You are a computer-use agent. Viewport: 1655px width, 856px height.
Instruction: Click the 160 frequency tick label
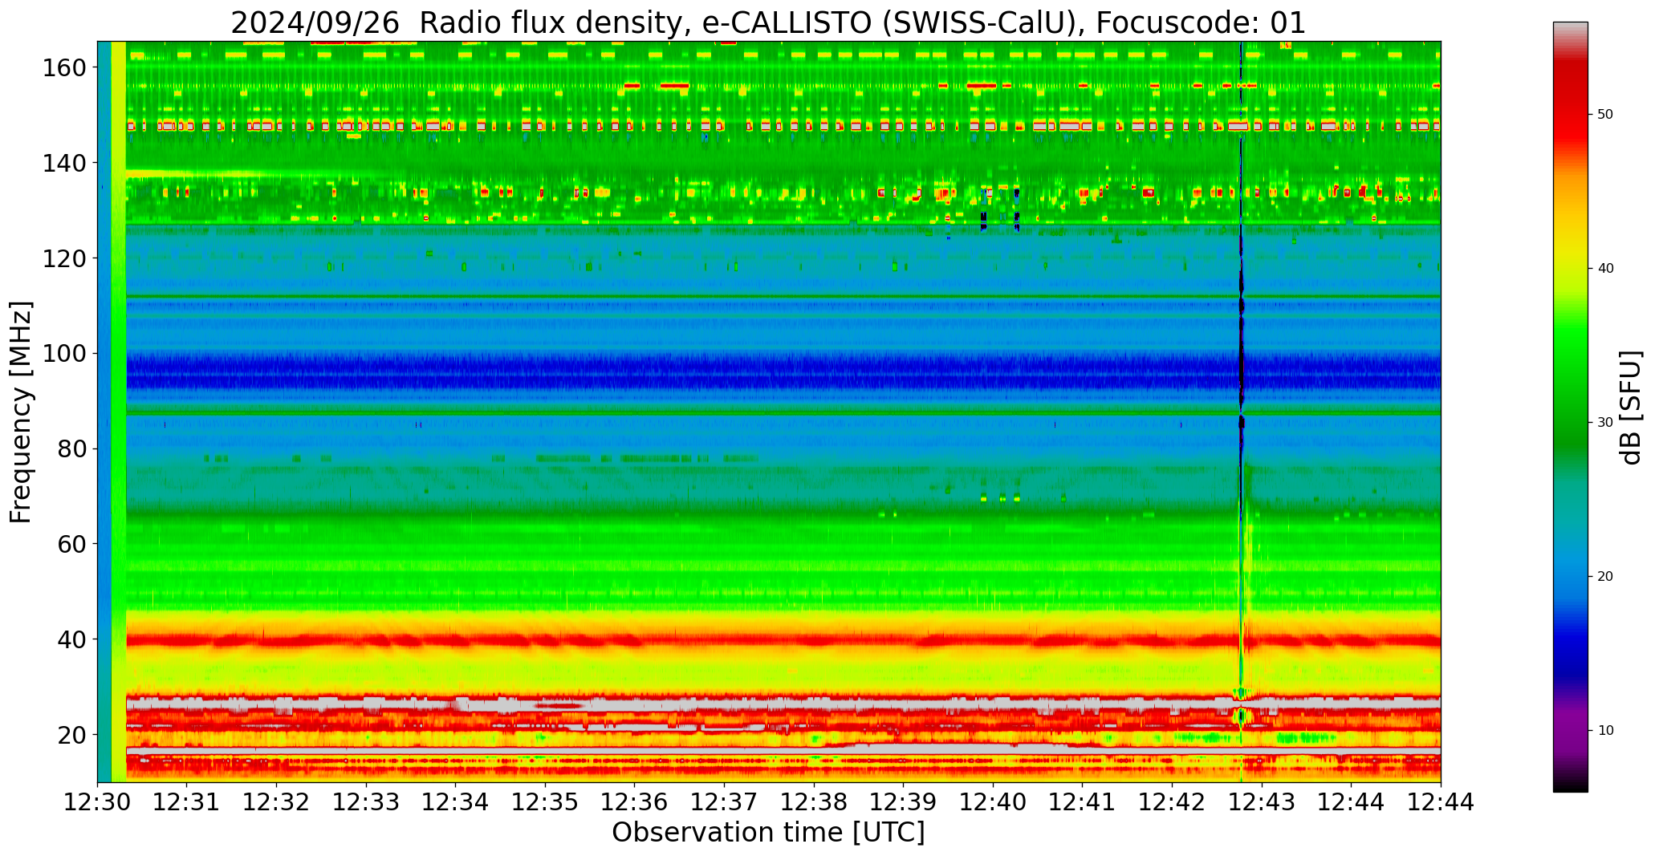click(65, 68)
